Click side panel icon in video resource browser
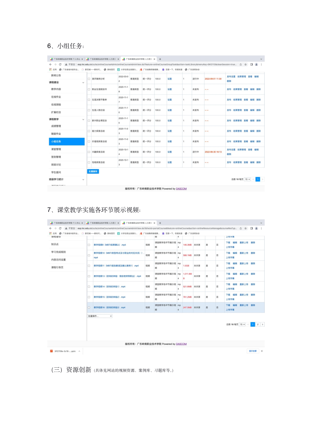312x442 pixels. [x=251, y=228]
